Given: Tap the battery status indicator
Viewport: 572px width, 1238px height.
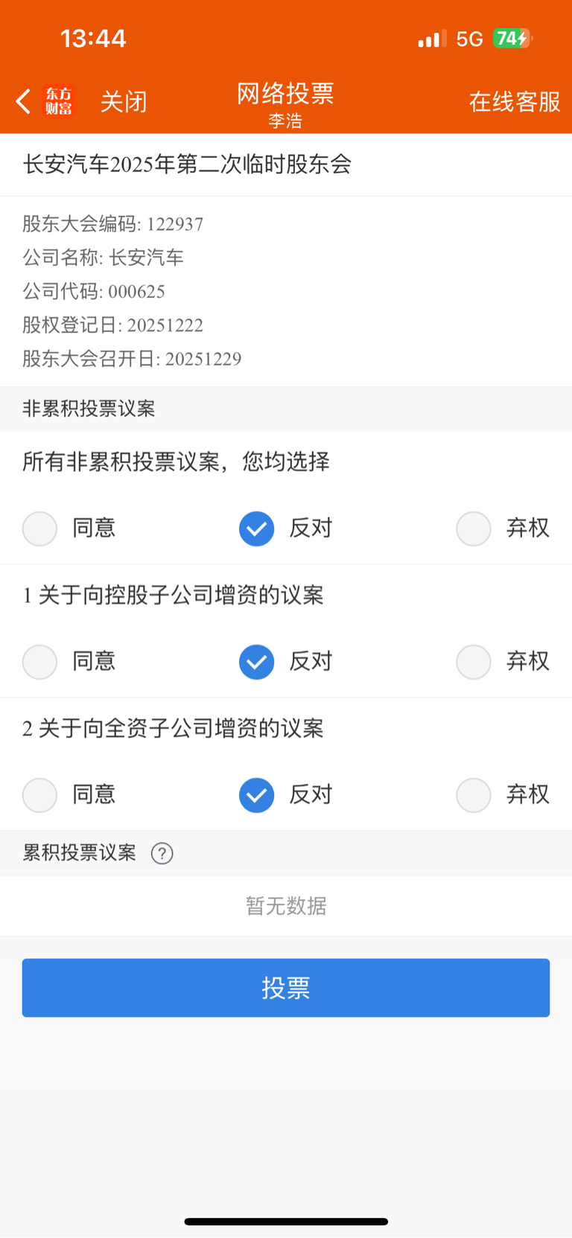Looking at the screenshot, I should 512,39.
